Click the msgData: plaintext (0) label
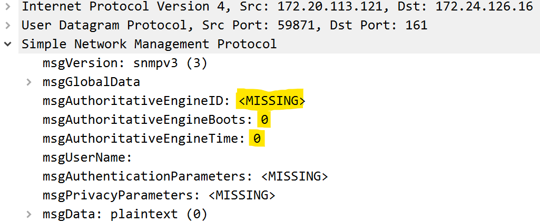This screenshot has height=223, width=540. 125,214
